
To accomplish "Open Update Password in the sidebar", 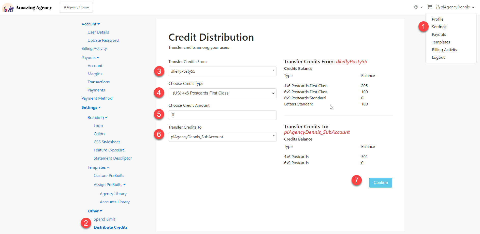I will [103, 40].
